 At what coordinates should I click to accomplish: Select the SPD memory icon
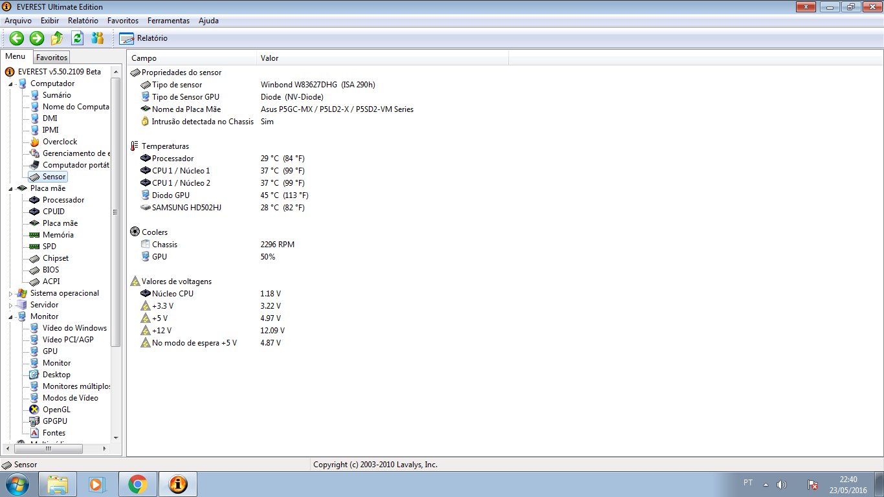(35, 247)
